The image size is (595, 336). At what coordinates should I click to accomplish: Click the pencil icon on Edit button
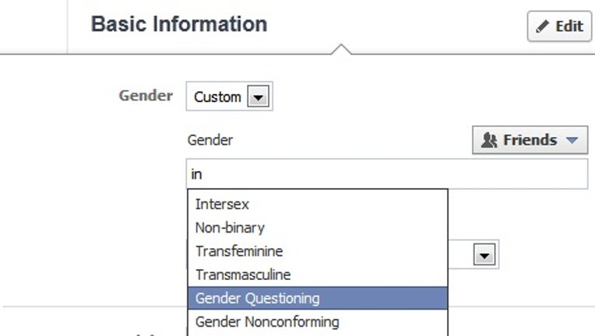point(542,26)
